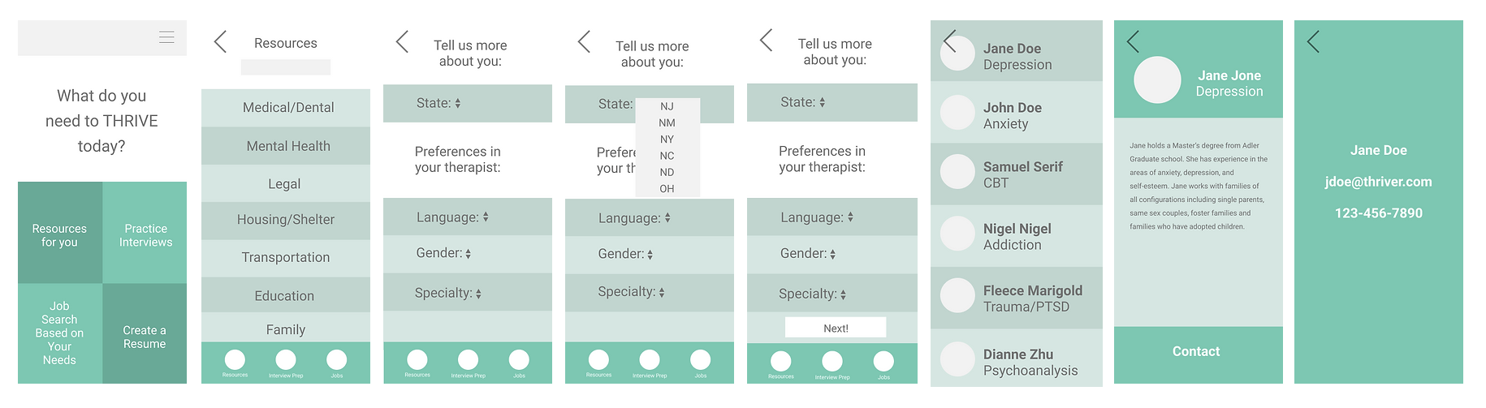Click the jdoe@thriver.com email link
The width and height of the screenshot is (1486, 408).
point(1379,182)
